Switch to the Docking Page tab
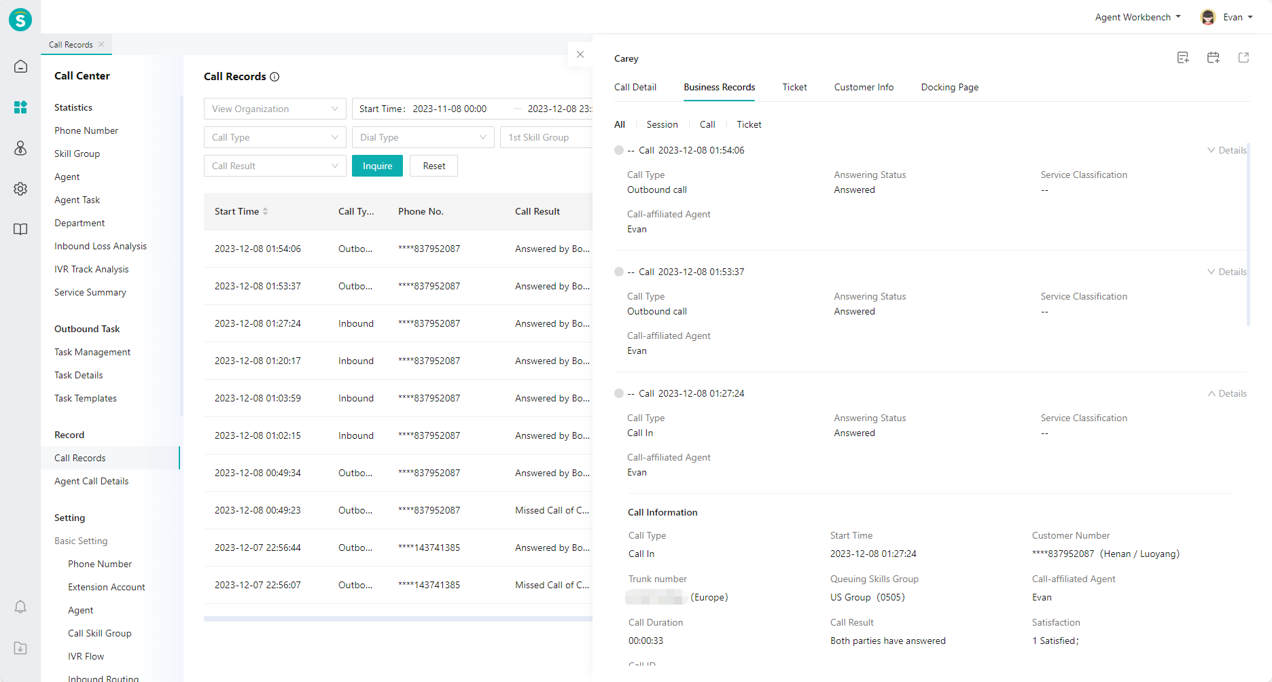Viewport: 1272px width, 682px height. tap(949, 87)
